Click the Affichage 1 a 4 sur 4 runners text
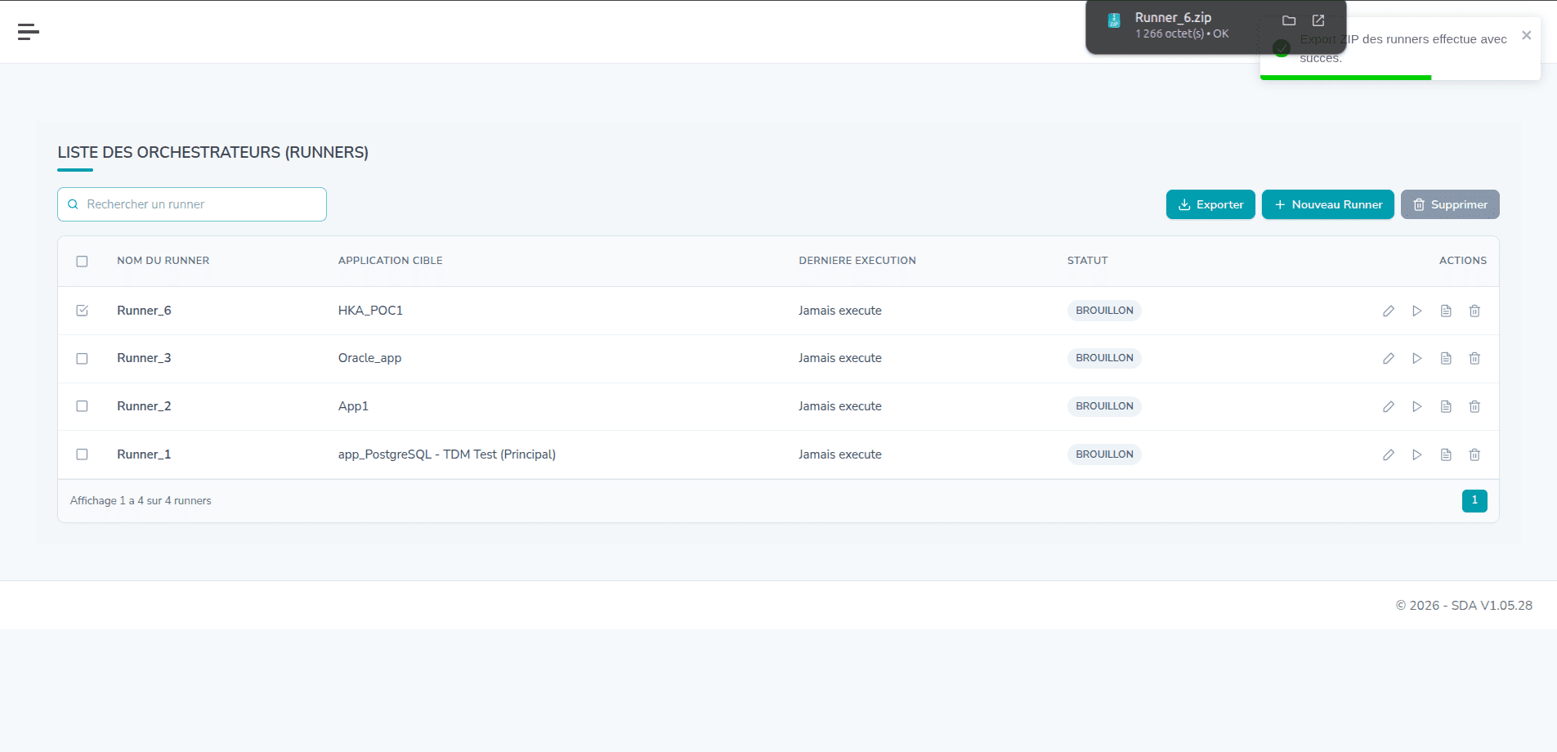 (x=141, y=501)
